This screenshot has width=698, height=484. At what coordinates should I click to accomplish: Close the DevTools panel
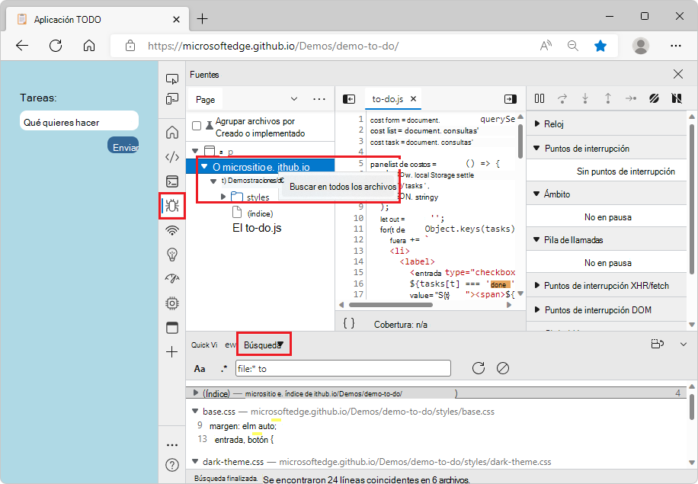tap(678, 74)
